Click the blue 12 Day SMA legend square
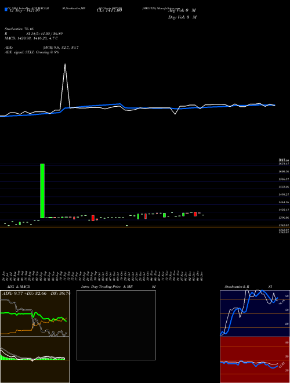This screenshot has width=290, height=383. pyautogui.click(x=6, y=9)
